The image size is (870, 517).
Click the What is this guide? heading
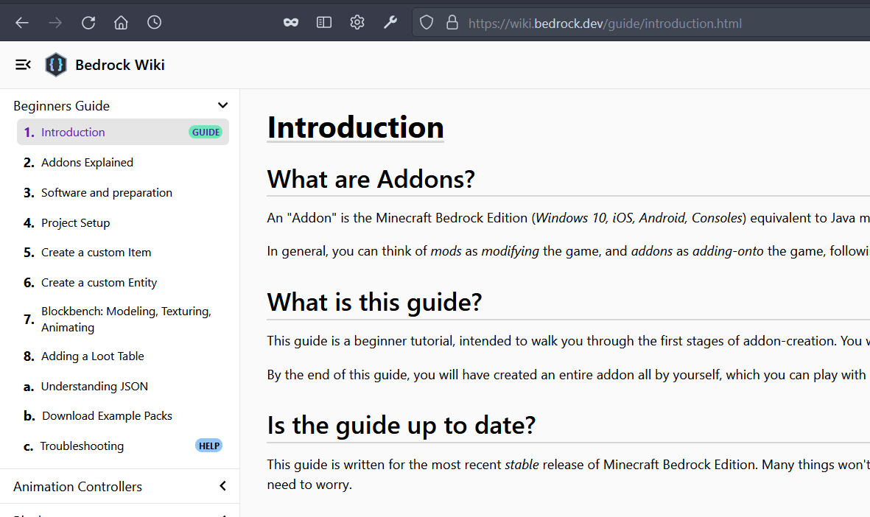(x=374, y=303)
